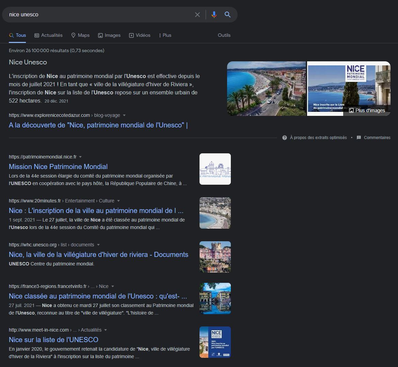This screenshot has width=398, height=367.
Task: Expand dropdown arrow next to meet-in-nice.com URL
Action: (x=106, y=330)
